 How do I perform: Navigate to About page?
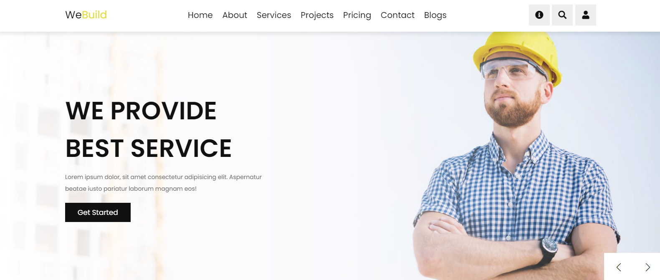click(x=235, y=15)
